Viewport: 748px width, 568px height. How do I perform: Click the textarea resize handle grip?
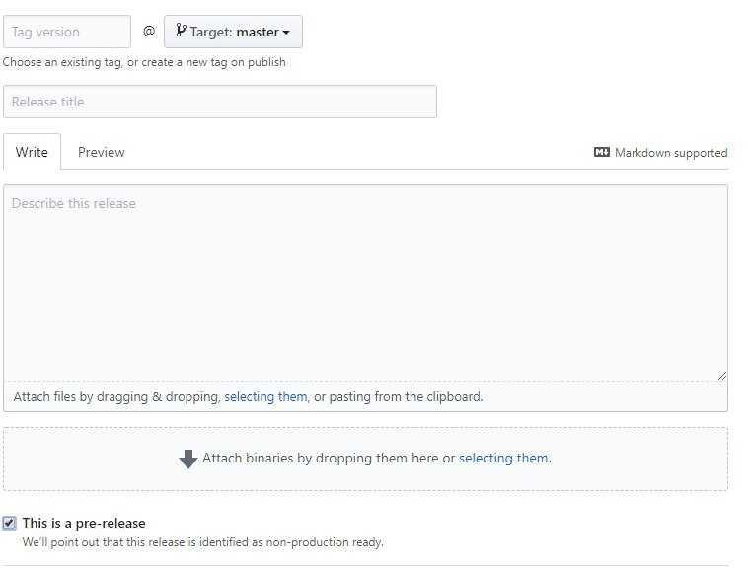[721, 376]
